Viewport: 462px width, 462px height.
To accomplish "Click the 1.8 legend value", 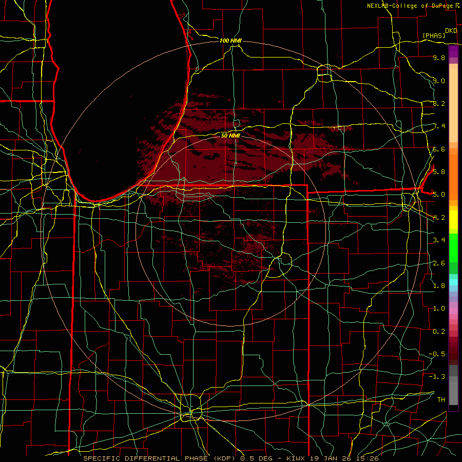I will click(x=439, y=286).
